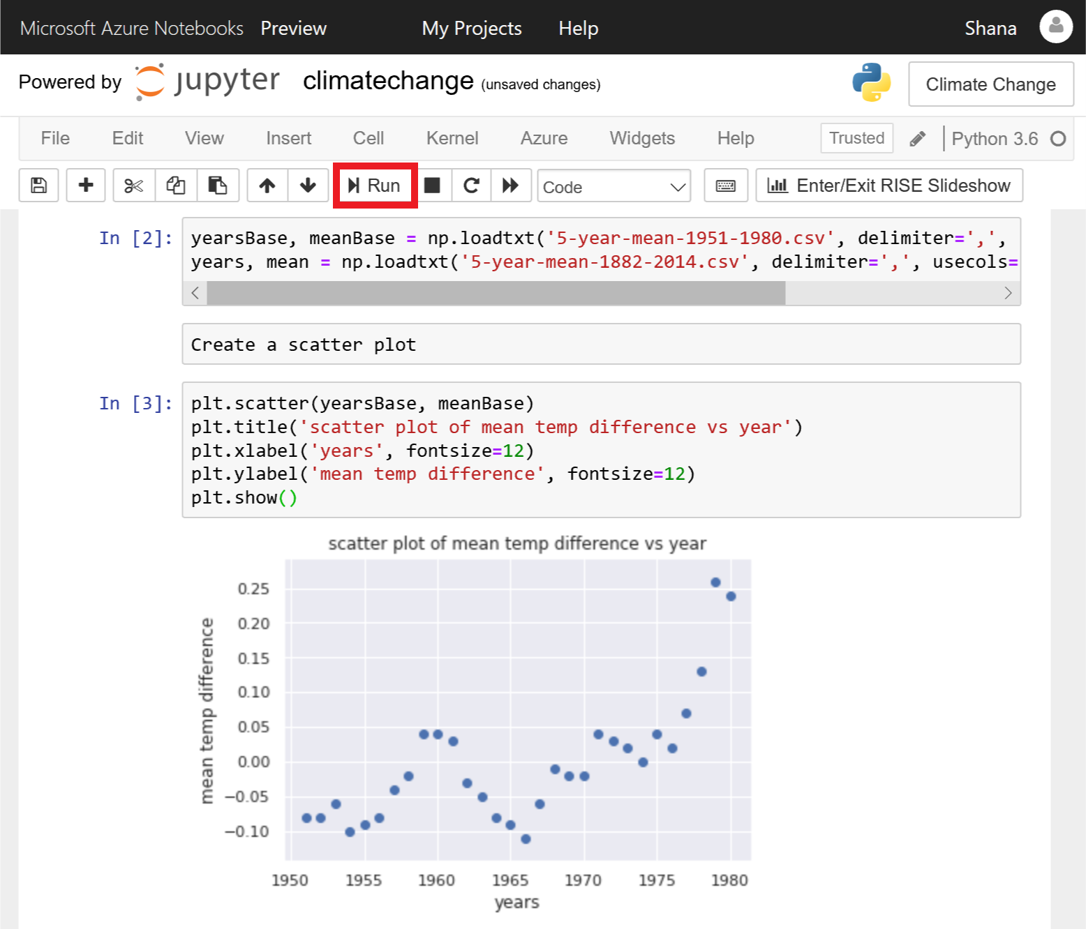1086x929 pixels.
Task: Run the selected cell
Action: point(375,185)
